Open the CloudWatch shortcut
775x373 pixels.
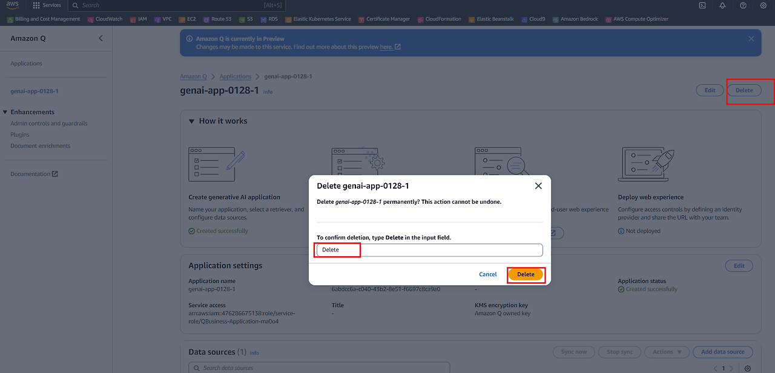click(x=105, y=19)
